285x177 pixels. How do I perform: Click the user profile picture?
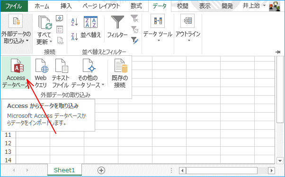[275, 6]
